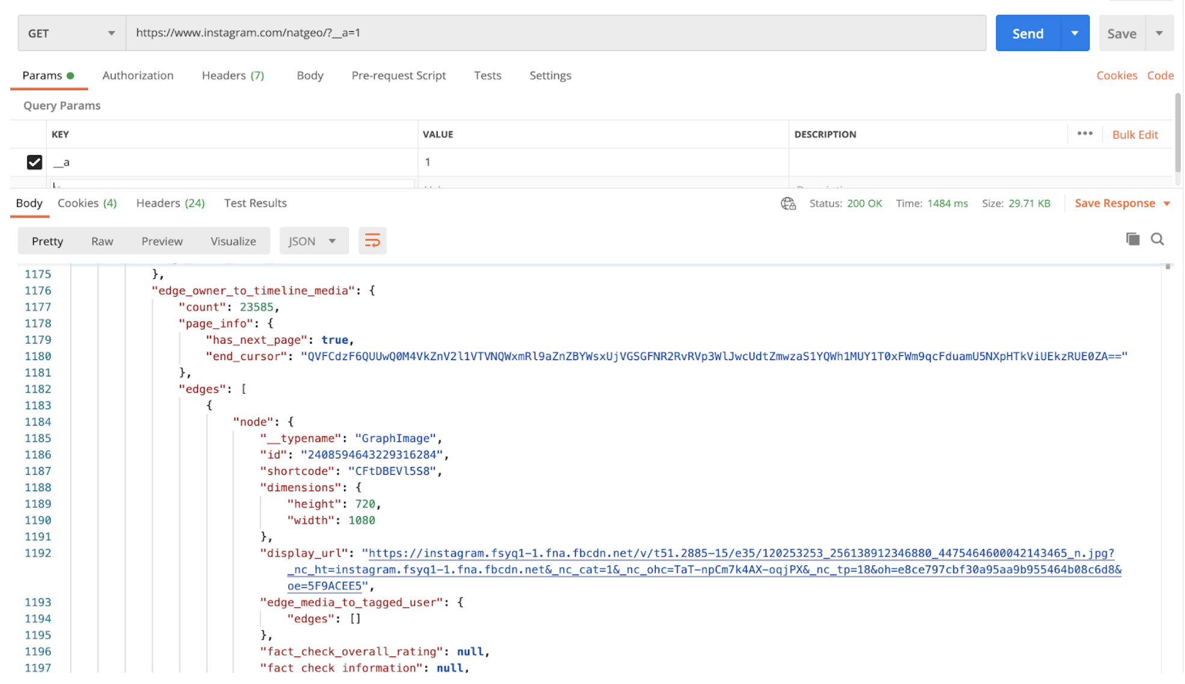Click the params panel vertical scrollbar
Screen dimensions: 1185x684
pyautogui.click(x=1178, y=132)
